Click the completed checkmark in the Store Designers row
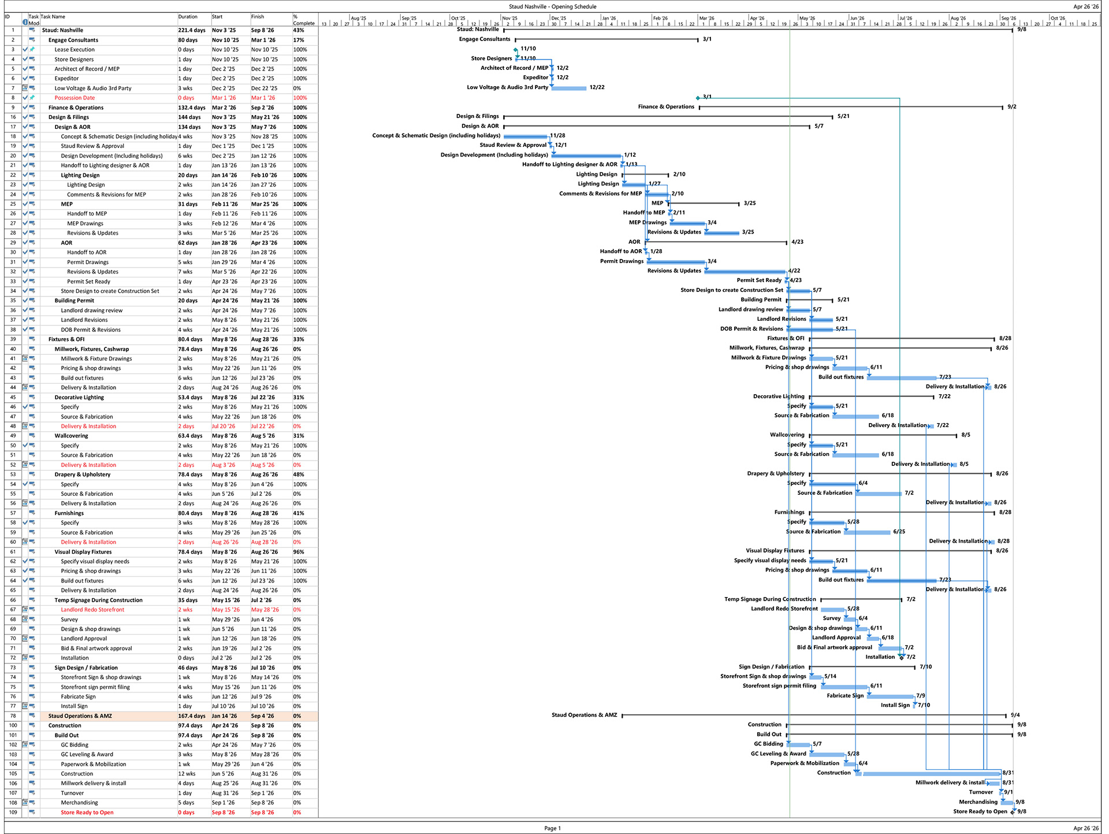This screenshot has height=834, width=1109. point(25,59)
